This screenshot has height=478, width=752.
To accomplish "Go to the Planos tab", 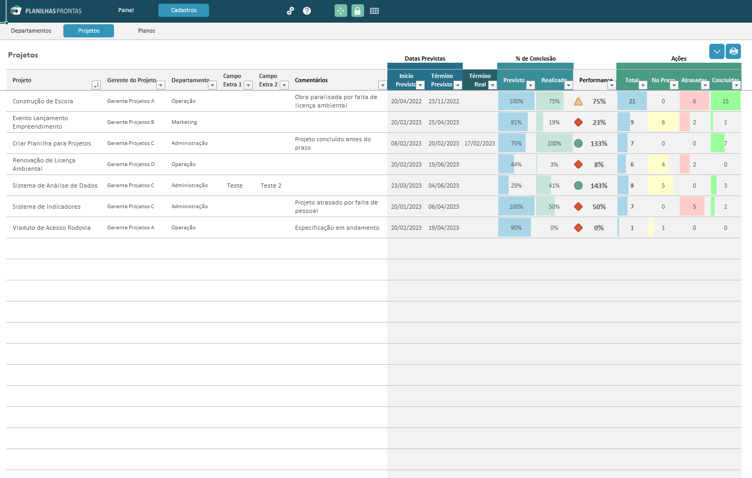I will click(x=146, y=31).
